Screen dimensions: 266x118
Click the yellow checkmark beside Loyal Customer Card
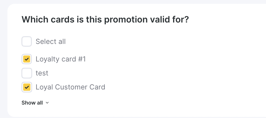27,87
